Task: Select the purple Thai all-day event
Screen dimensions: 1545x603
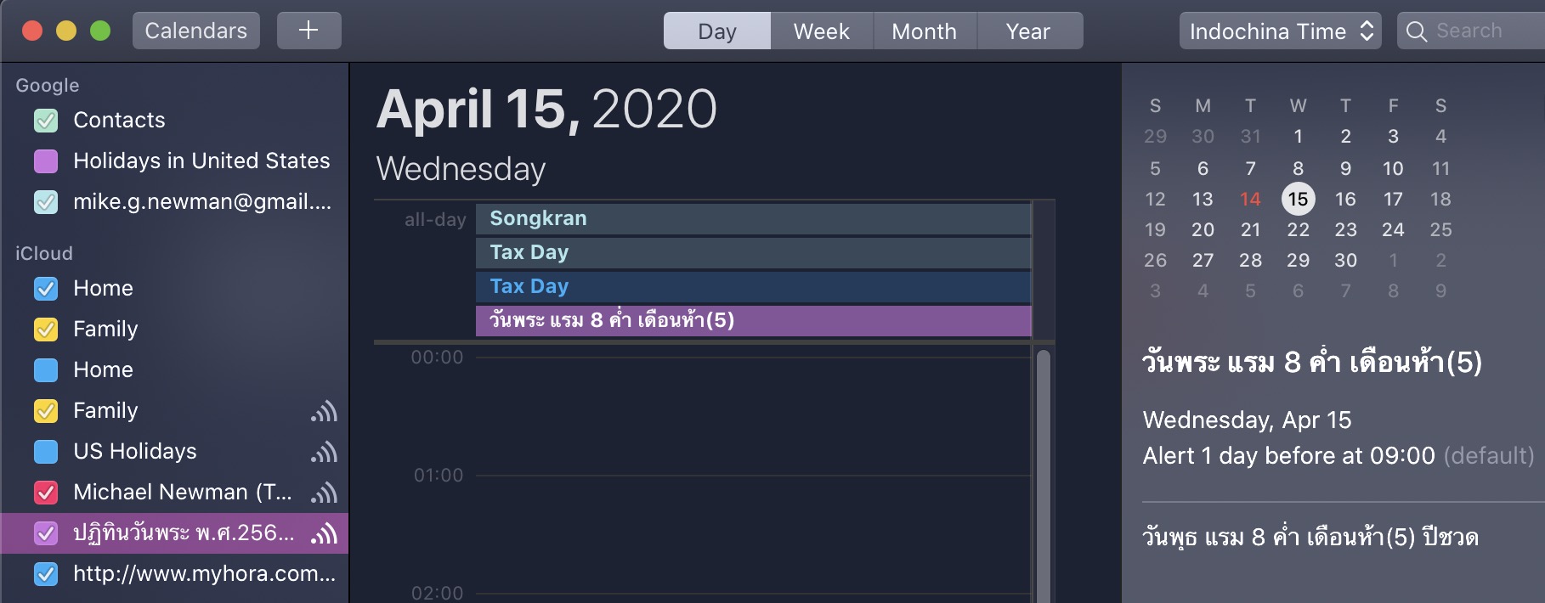Action: pyautogui.click(x=754, y=321)
